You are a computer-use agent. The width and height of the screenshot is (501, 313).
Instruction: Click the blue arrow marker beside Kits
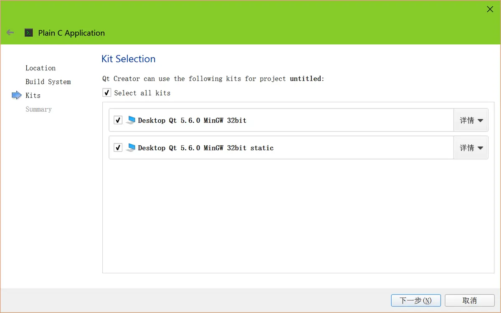point(17,95)
